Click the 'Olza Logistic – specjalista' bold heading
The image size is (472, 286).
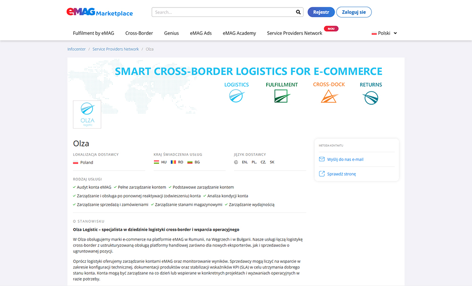coord(156,229)
